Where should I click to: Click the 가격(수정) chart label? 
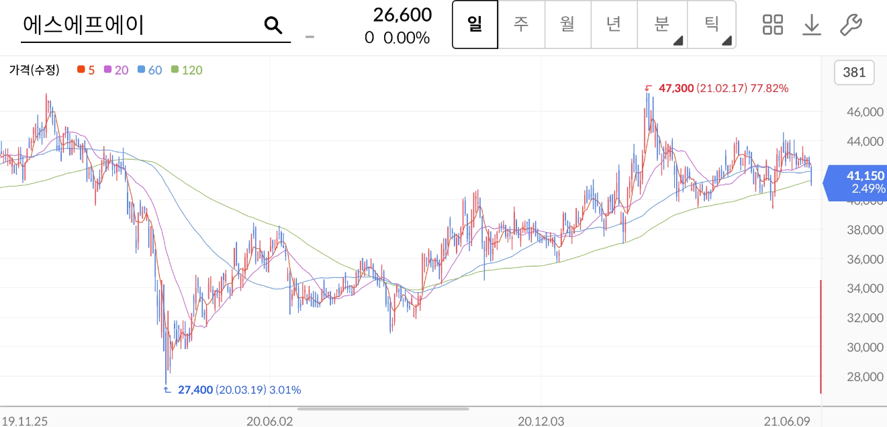[34, 70]
